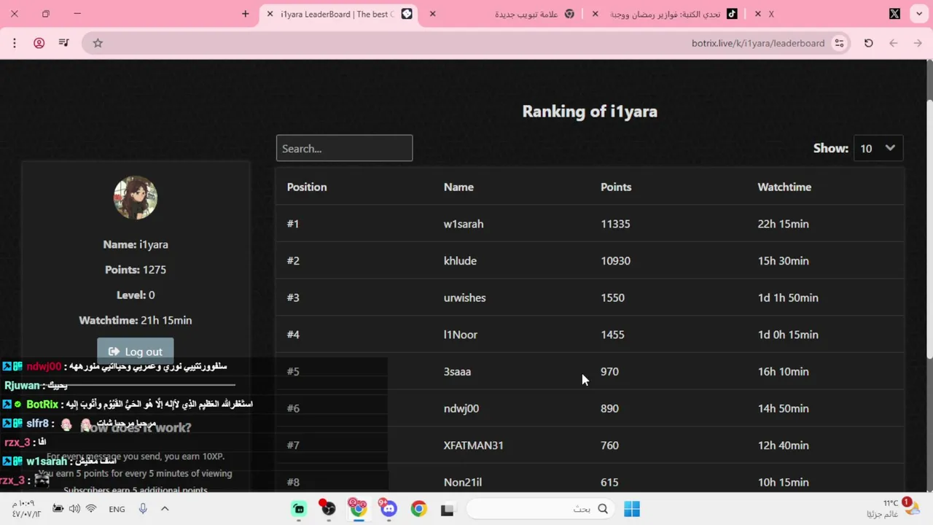Viewport: 933px width, 525px height.
Task: Click the #1 position cell
Action: [x=293, y=224]
